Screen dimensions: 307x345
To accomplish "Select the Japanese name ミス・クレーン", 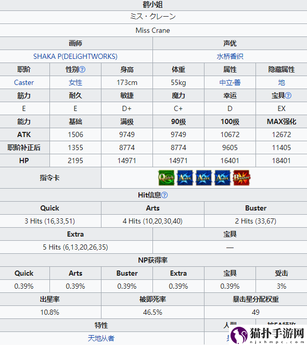I will (x=153, y=17).
